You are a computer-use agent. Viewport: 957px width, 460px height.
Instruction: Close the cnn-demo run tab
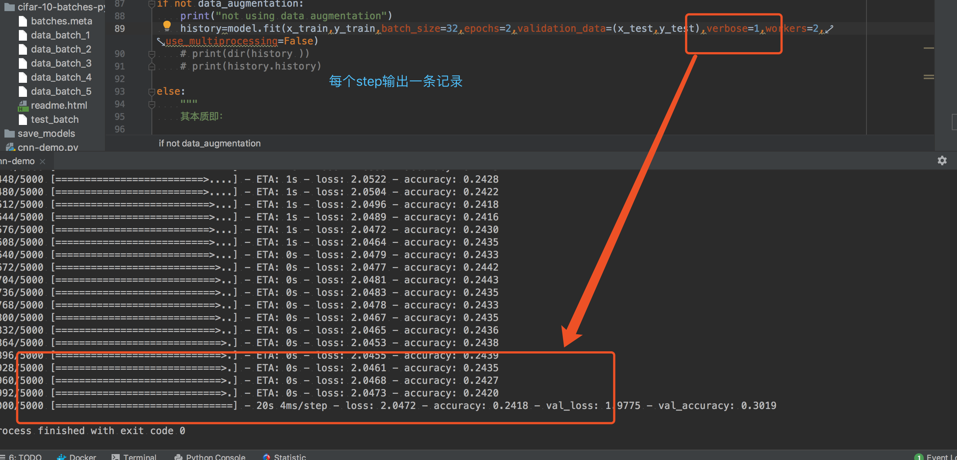click(x=43, y=161)
